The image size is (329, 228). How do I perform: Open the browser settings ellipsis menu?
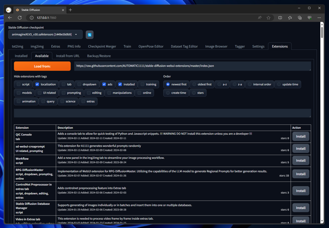click(319, 18)
